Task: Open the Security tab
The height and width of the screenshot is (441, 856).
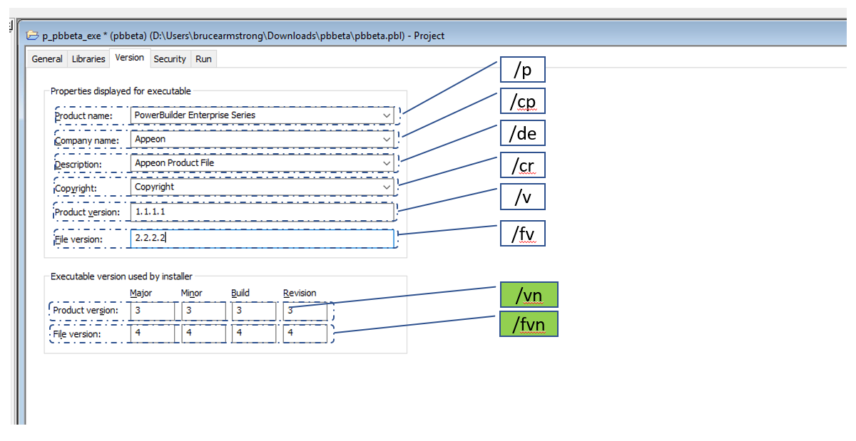Action: click(x=170, y=59)
